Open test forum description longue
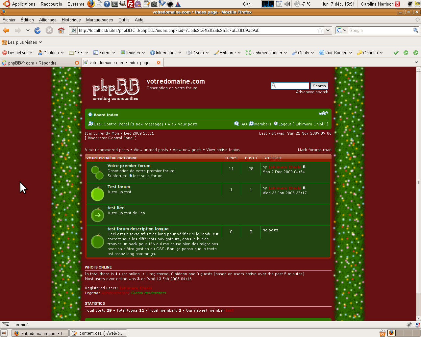Screen dimensions: 421x337 [138, 229]
